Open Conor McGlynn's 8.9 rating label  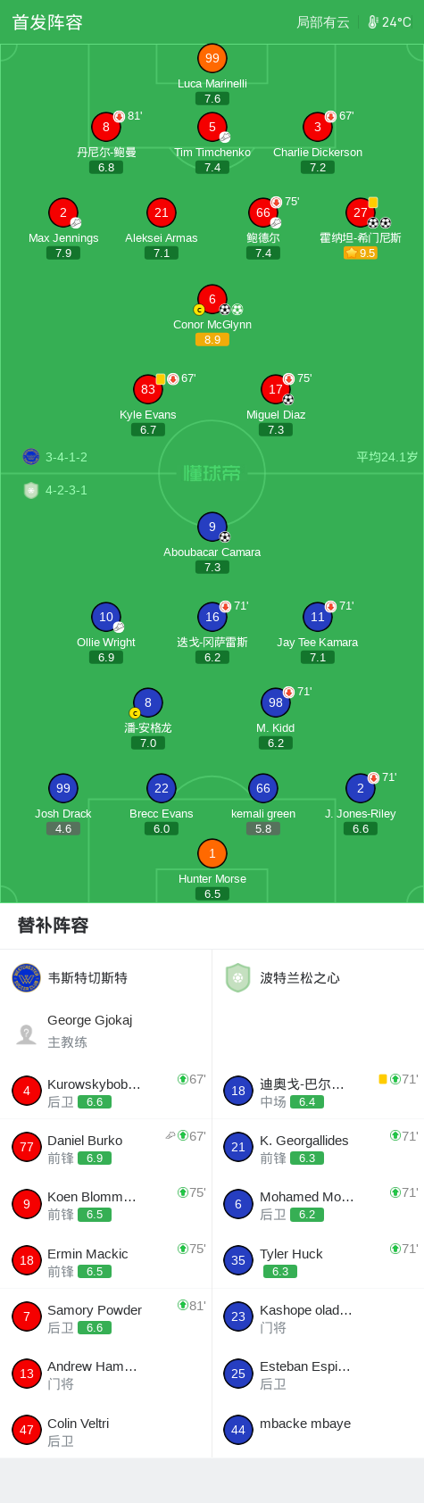tap(212, 340)
